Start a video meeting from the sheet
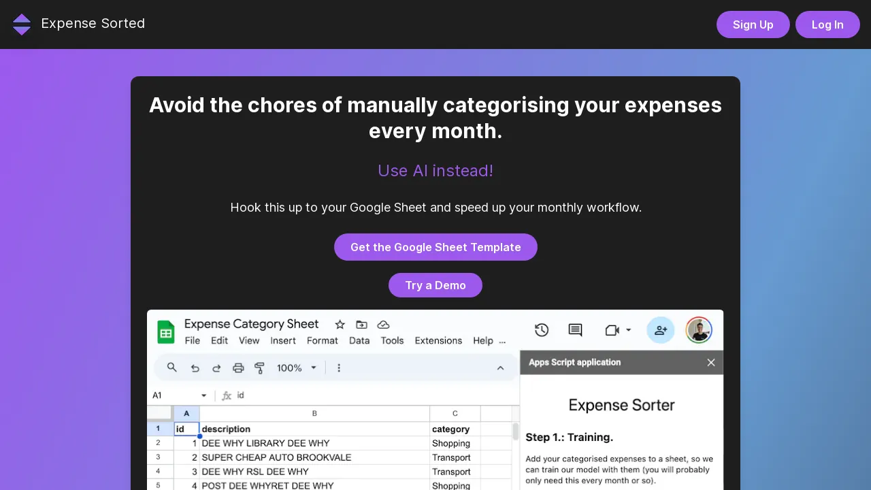The width and height of the screenshot is (871, 490). pos(611,329)
